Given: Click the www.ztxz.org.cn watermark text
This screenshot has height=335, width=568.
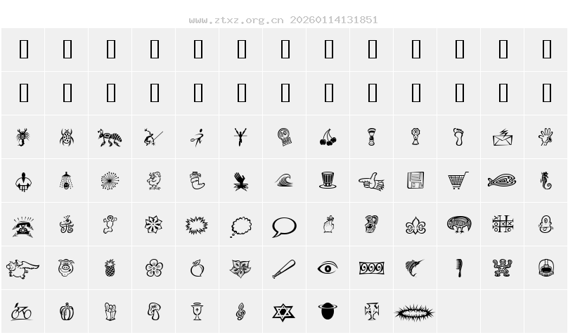Looking at the screenshot, I should tap(236, 20).
